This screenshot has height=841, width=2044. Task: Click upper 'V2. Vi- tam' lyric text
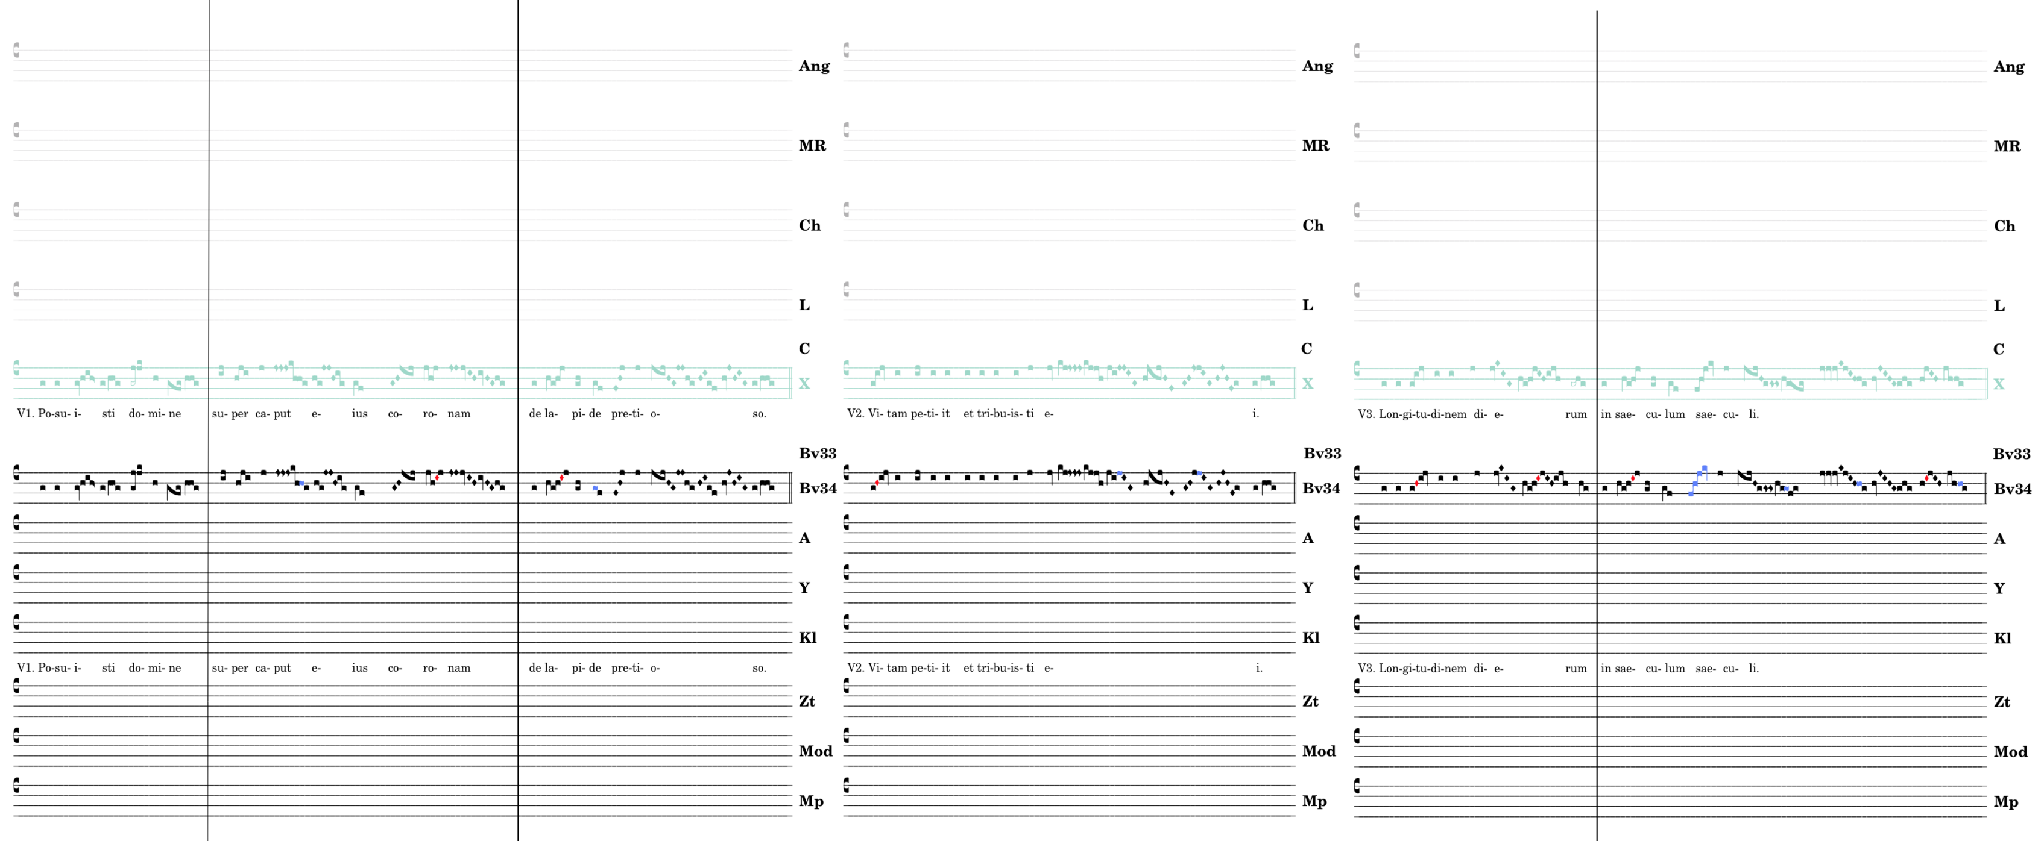[x=877, y=414]
